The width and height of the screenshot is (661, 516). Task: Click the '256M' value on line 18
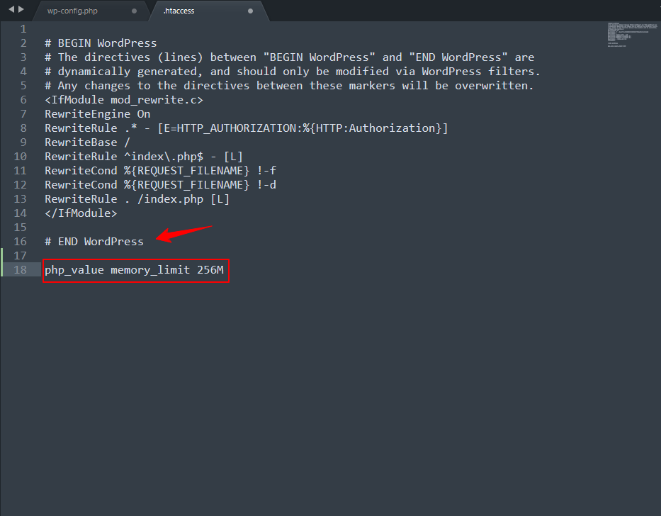click(x=210, y=270)
